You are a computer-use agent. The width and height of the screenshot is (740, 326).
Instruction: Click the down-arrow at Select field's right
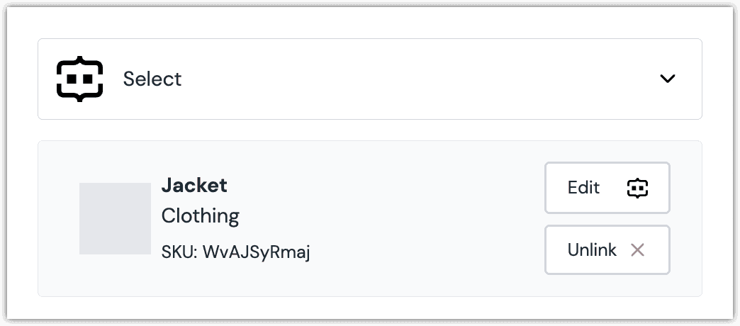667,79
